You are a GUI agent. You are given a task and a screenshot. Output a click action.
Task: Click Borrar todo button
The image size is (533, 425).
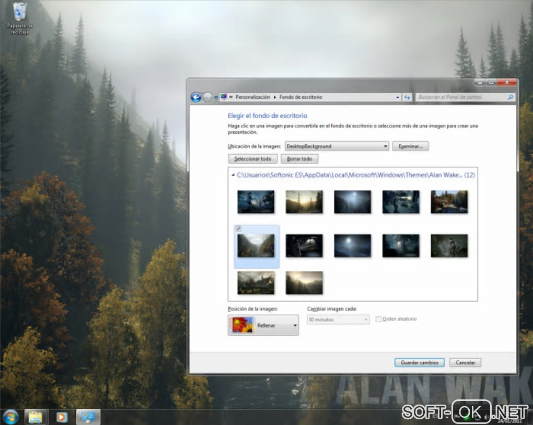coord(299,159)
